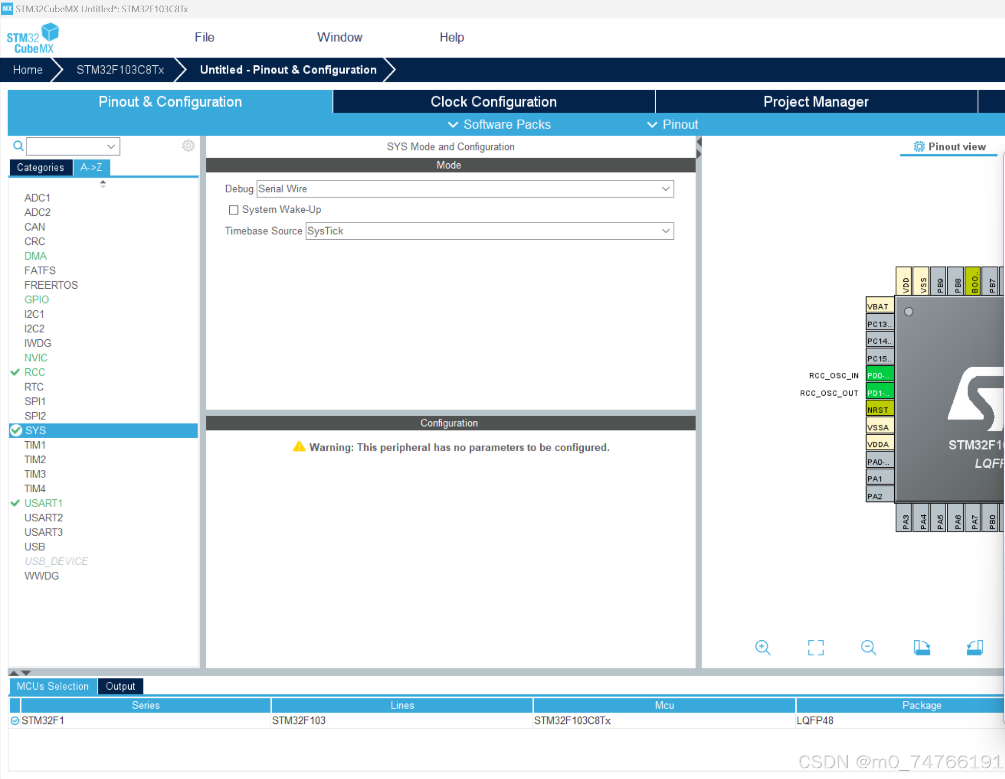Click the zoom out icon in pinout view

(x=868, y=647)
